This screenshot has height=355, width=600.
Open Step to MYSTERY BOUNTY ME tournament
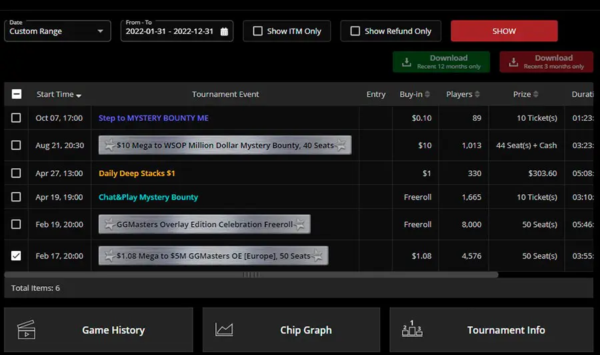pyautogui.click(x=153, y=118)
